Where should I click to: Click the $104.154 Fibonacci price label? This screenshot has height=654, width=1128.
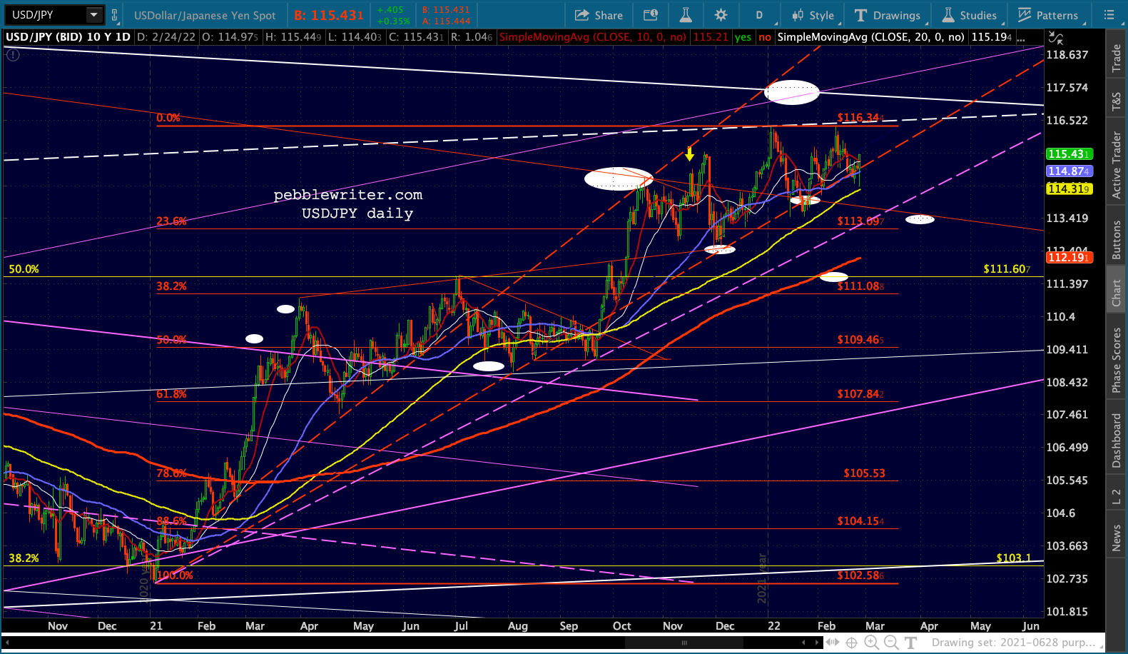[x=860, y=521]
